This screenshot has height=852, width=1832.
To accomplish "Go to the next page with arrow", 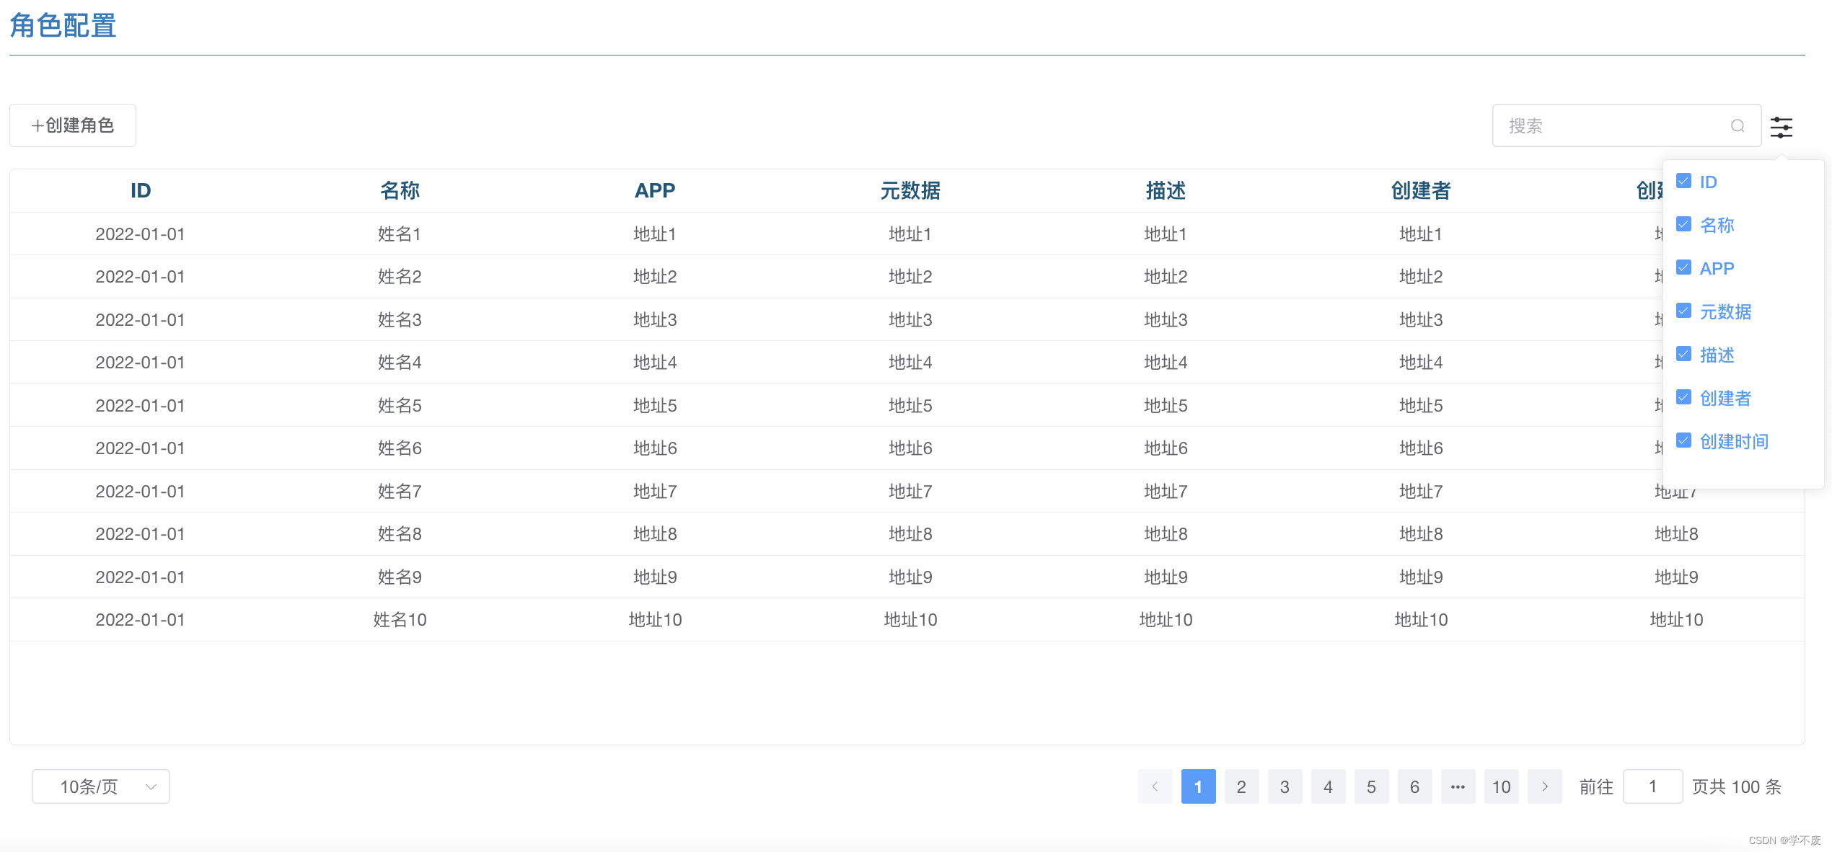I will point(1545,786).
